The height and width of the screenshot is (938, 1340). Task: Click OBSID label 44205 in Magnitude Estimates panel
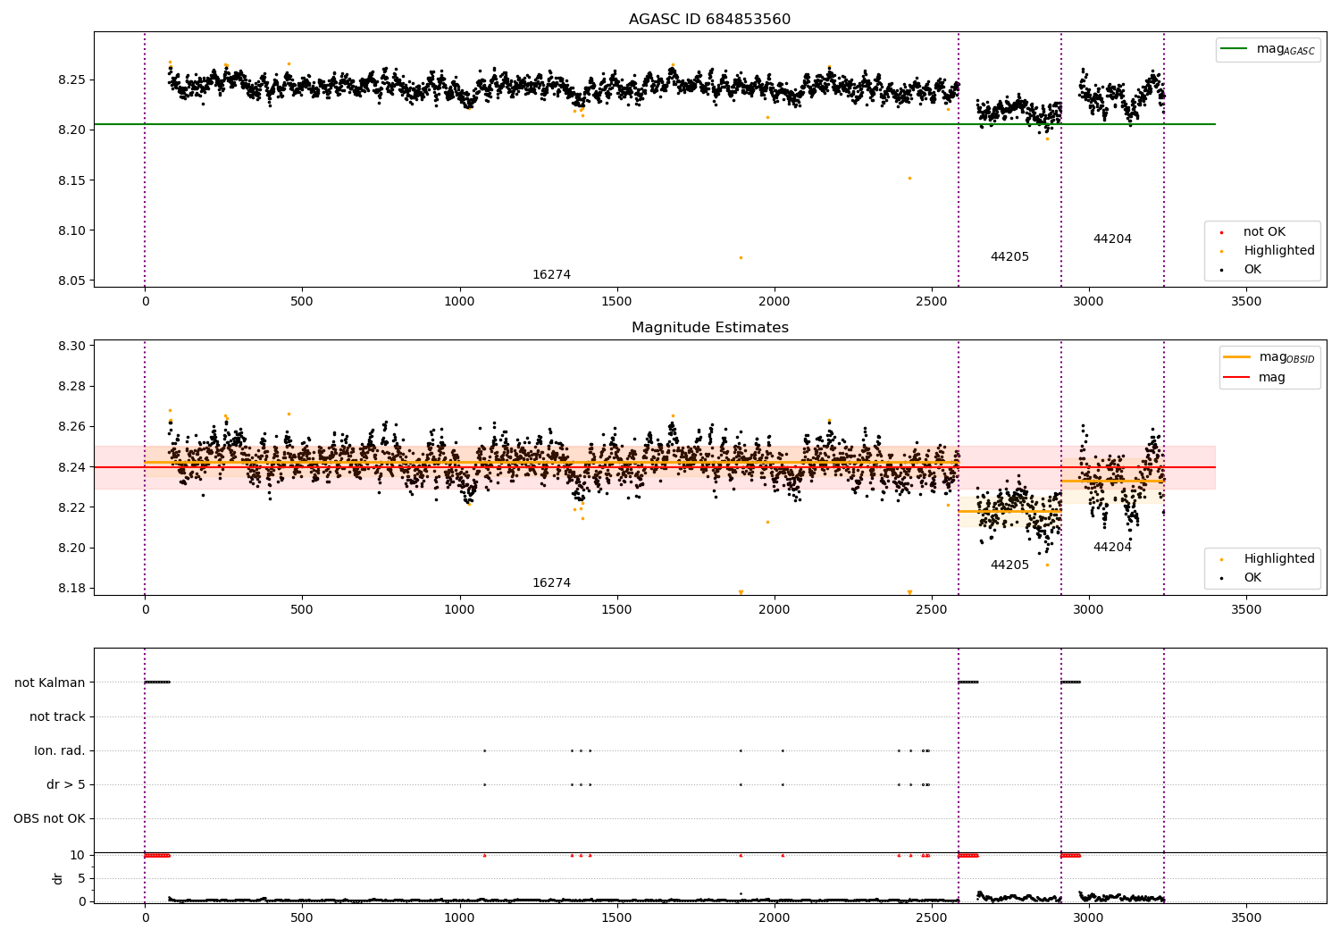point(1009,565)
